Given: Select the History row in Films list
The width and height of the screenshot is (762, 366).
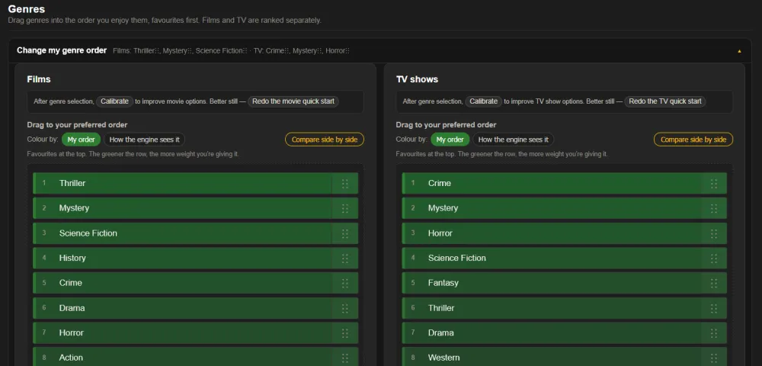Looking at the screenshot, I should [195, 258].
